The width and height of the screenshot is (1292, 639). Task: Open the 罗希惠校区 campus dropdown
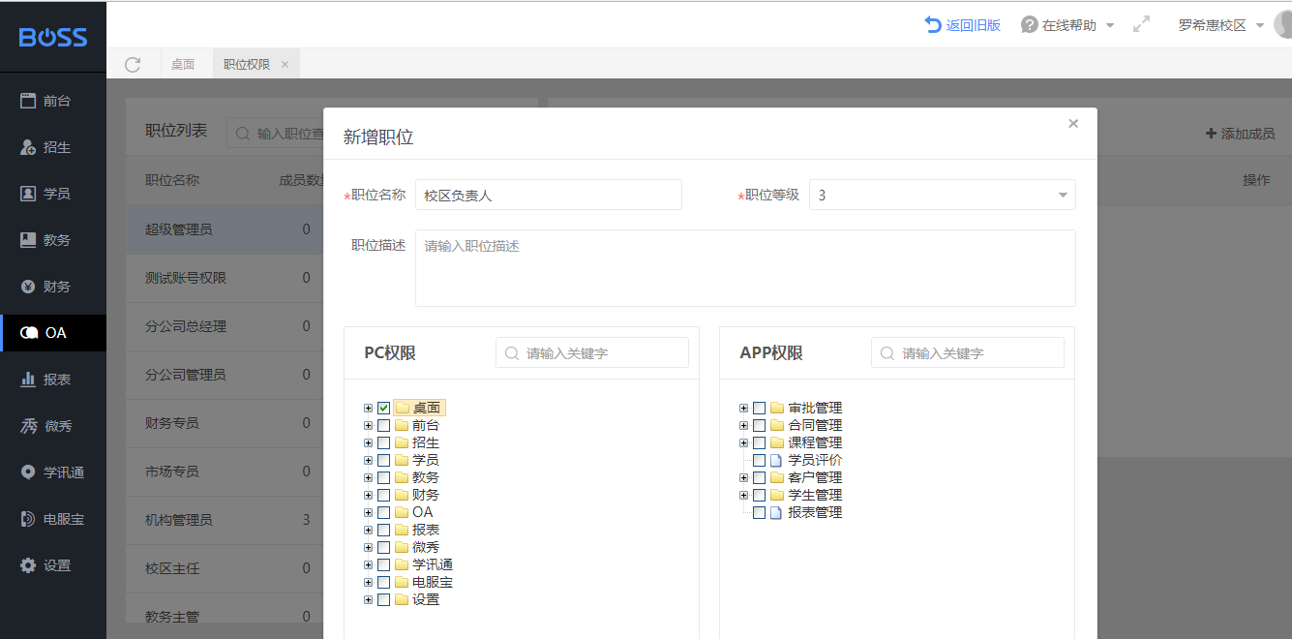(1221, 25)
